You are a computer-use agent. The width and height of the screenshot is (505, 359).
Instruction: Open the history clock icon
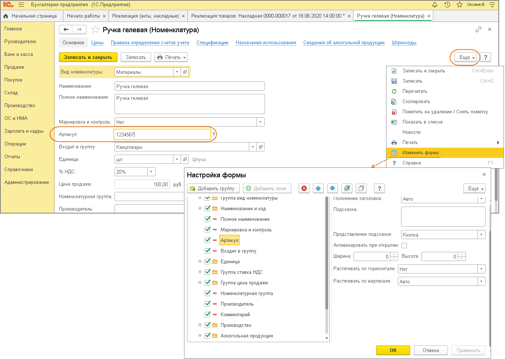tap(447, 5)
